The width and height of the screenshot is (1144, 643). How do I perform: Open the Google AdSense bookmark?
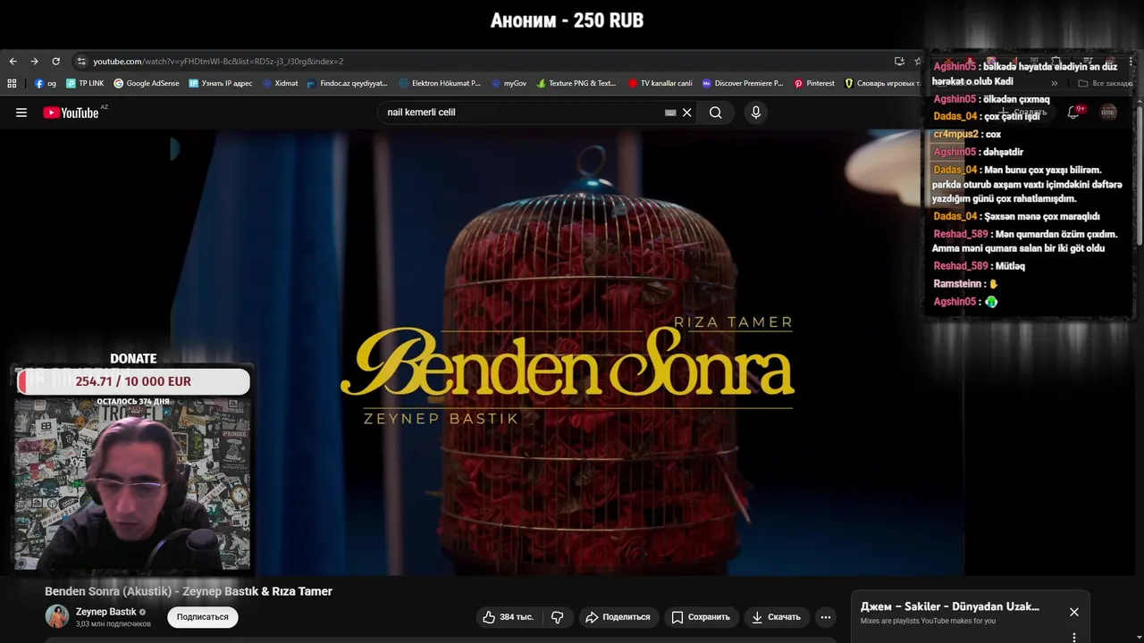point(147,83)
